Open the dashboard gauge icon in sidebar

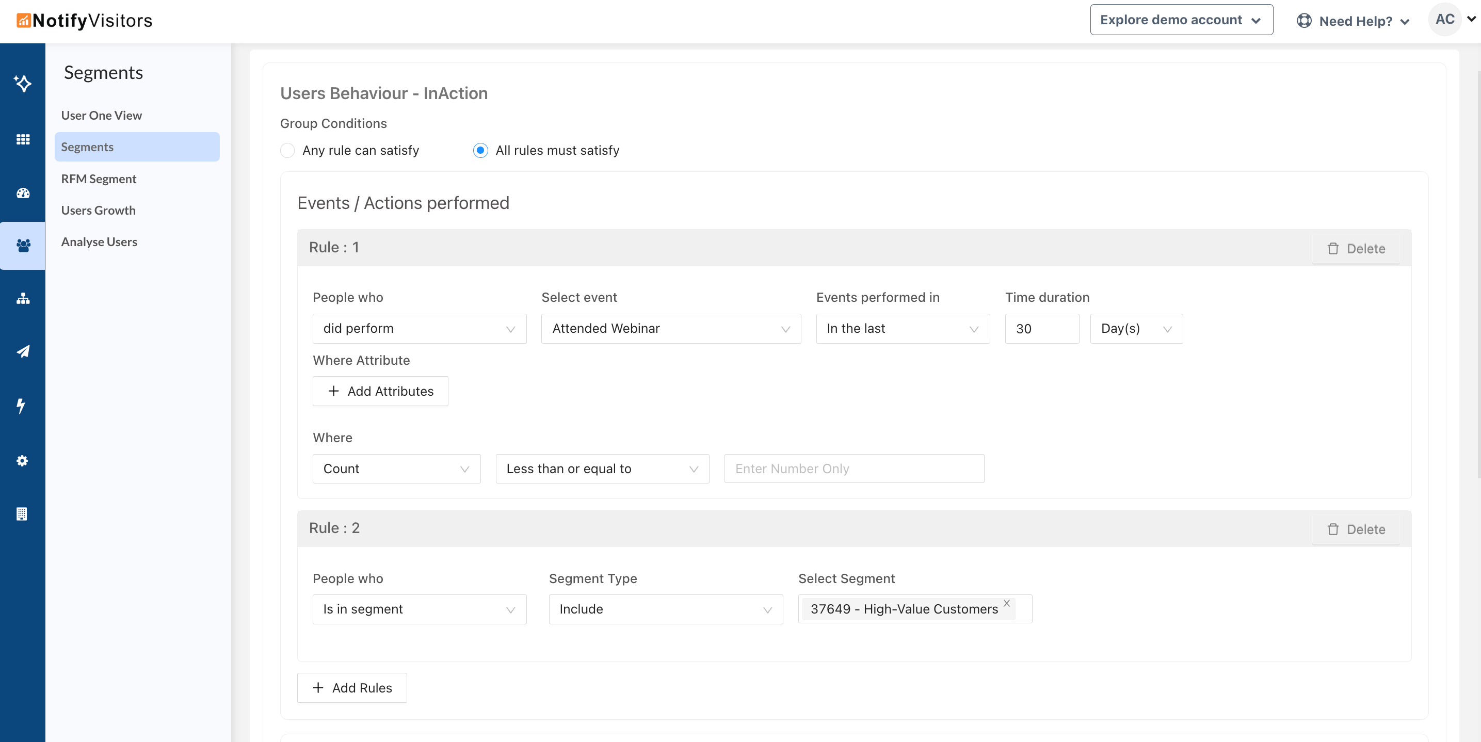click(22, 193)
